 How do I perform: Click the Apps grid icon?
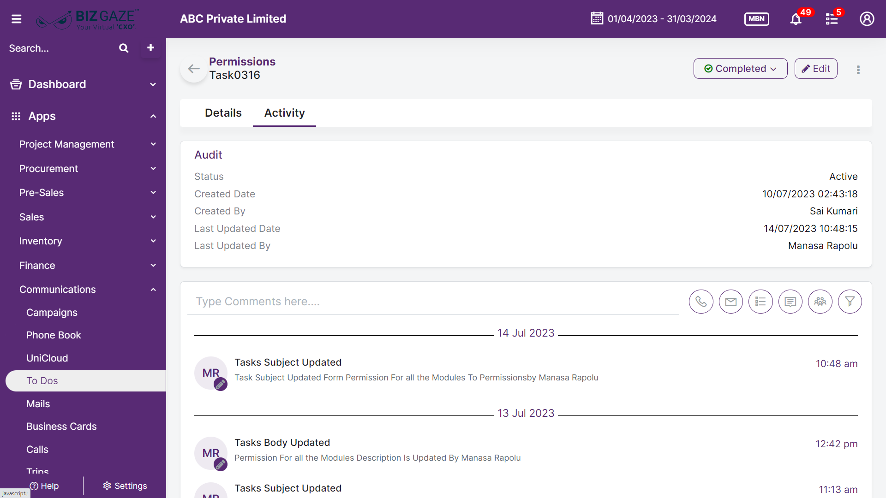pyautogui.click(x=16, y=116)
